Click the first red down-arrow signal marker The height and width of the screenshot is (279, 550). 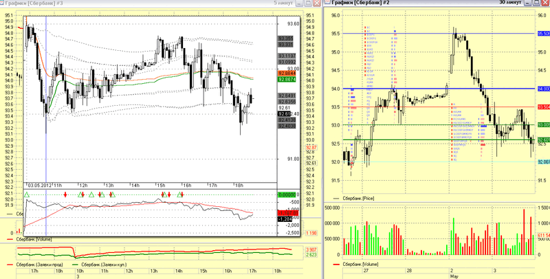pyautogui.click(x=65, y=194)
